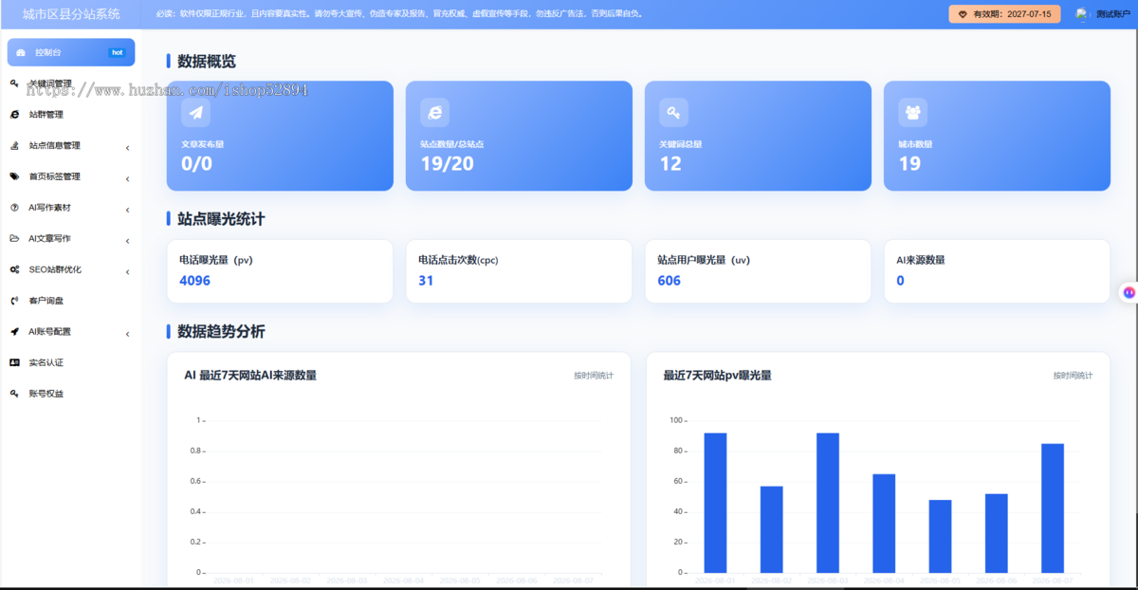
Task: Open the 控制台 menu item
Action: pyautogui.click(x=70, y=52)
